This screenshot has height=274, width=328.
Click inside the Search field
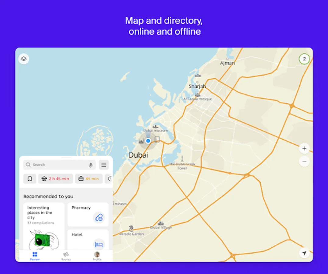tap(59, 165)
